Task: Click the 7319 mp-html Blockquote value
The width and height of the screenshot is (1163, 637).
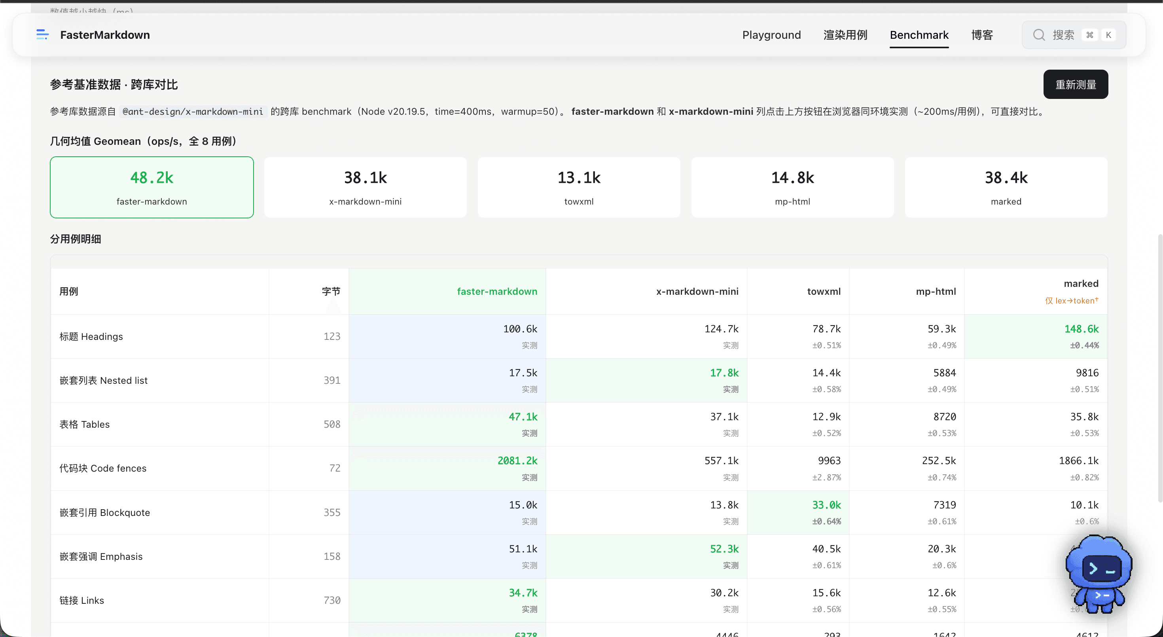Action: pos(945,505)
